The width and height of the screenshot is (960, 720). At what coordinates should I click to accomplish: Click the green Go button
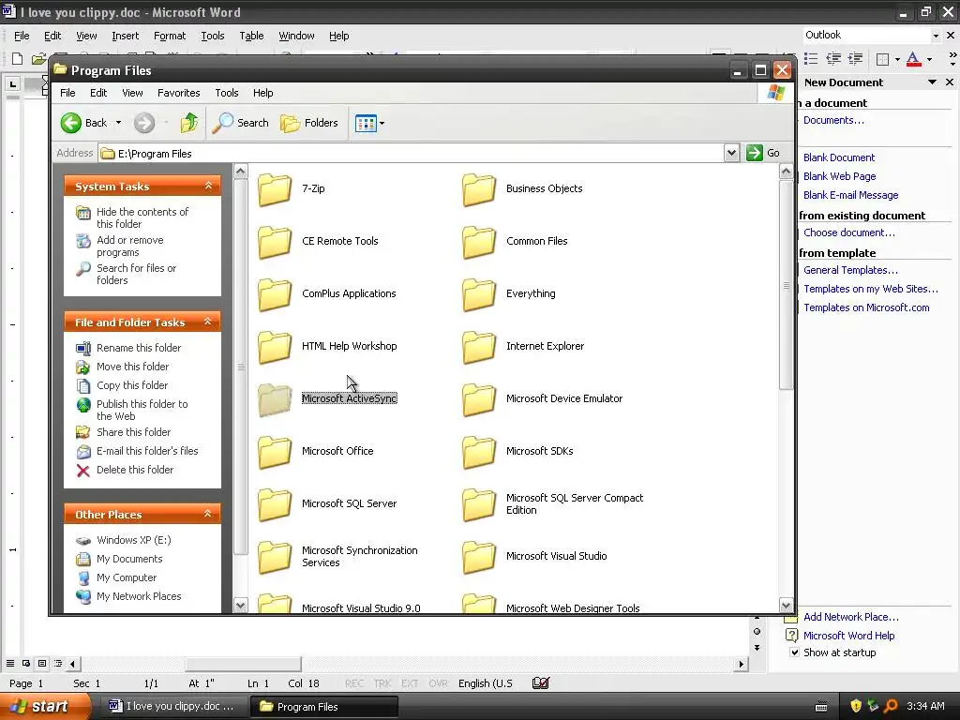tap(763, 153)
